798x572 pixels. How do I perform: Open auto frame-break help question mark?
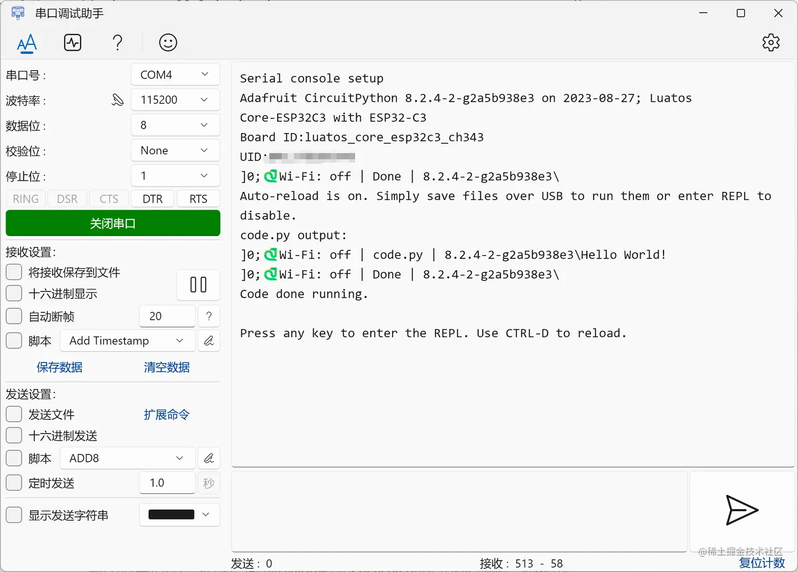click(x=209, y=316)
